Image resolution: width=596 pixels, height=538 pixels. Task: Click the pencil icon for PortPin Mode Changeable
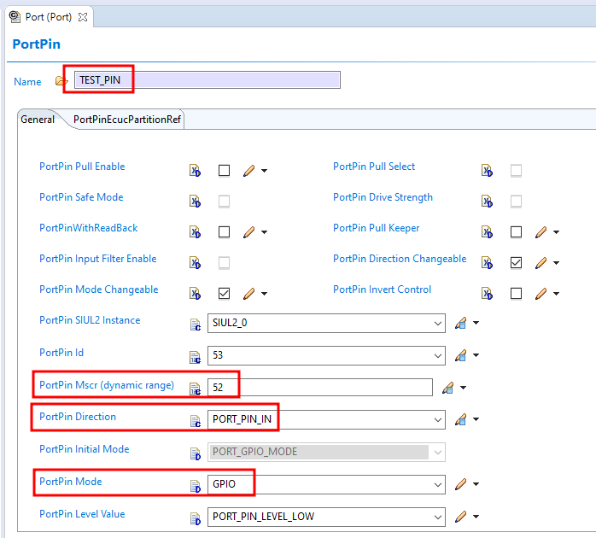click(248, 294)
